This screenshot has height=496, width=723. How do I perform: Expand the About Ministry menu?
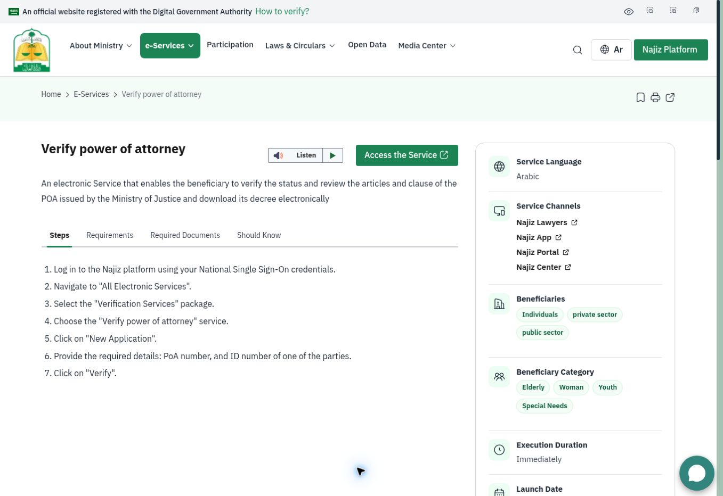click(x=101, y=46)
